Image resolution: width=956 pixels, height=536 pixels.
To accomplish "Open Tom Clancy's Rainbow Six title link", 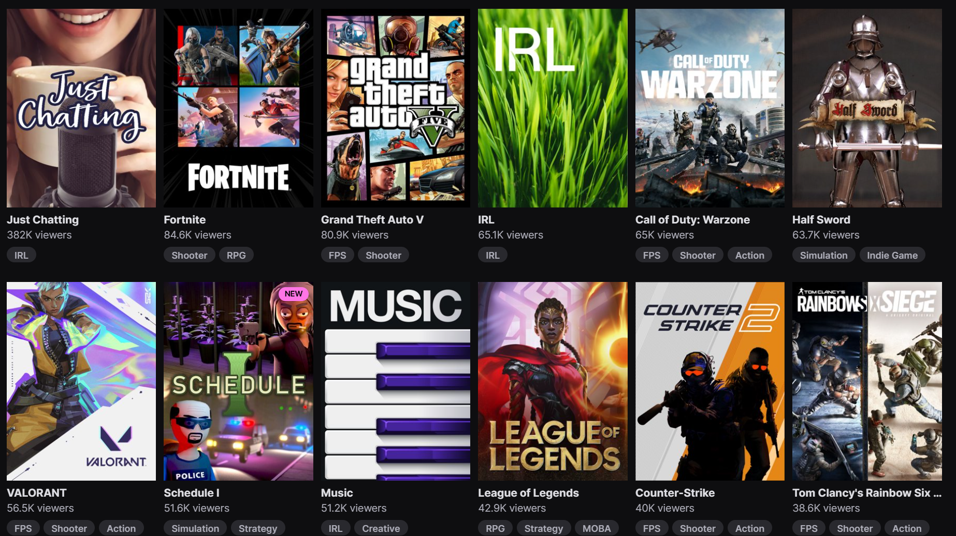I will [867, 493].
